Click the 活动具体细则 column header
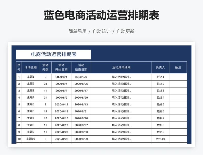This screenshot has height=155, width=203. tap(121, 67)
